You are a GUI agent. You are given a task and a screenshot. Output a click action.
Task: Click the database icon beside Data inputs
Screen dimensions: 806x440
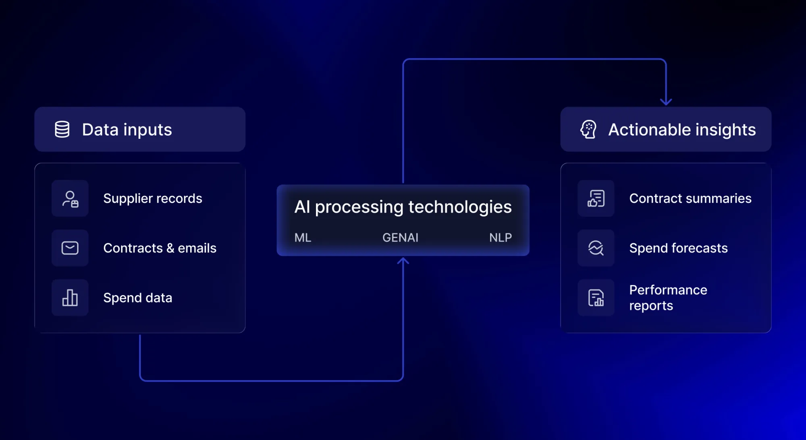click(x=62, y=129)
